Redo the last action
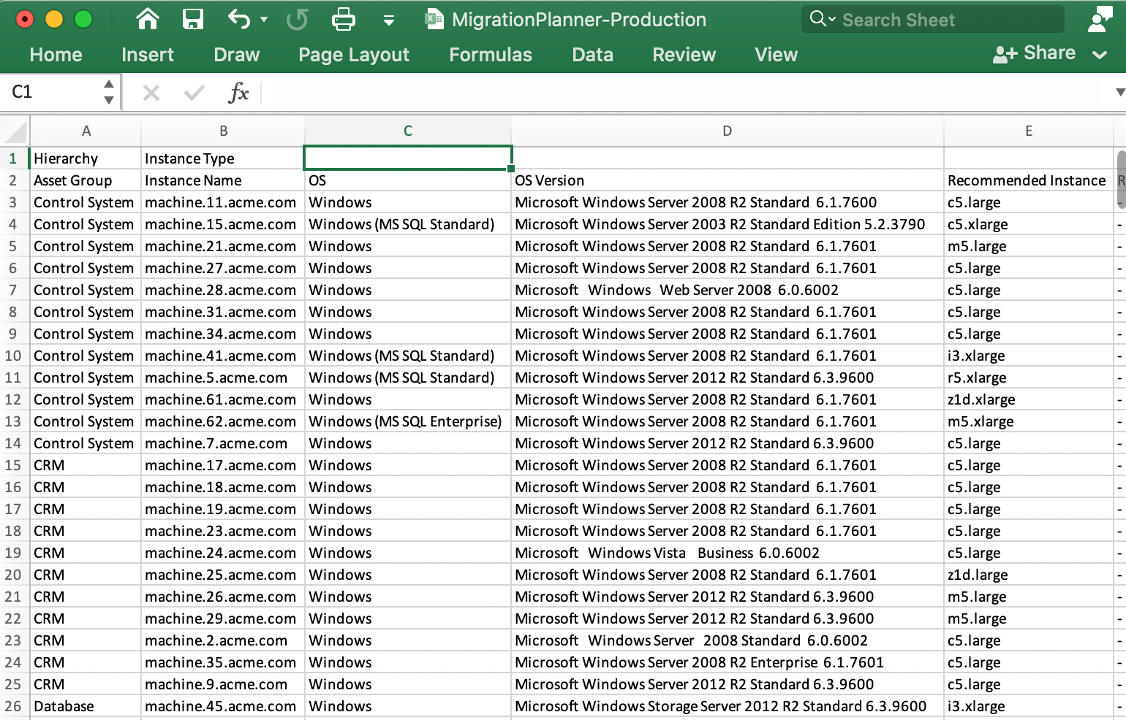 coord(298,19)
